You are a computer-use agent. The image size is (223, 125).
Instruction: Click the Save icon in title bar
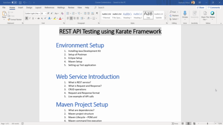pos(20,2)
